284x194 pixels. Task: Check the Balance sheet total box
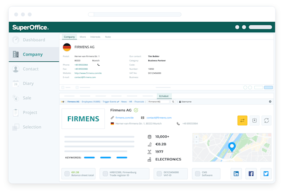(67, 174)
